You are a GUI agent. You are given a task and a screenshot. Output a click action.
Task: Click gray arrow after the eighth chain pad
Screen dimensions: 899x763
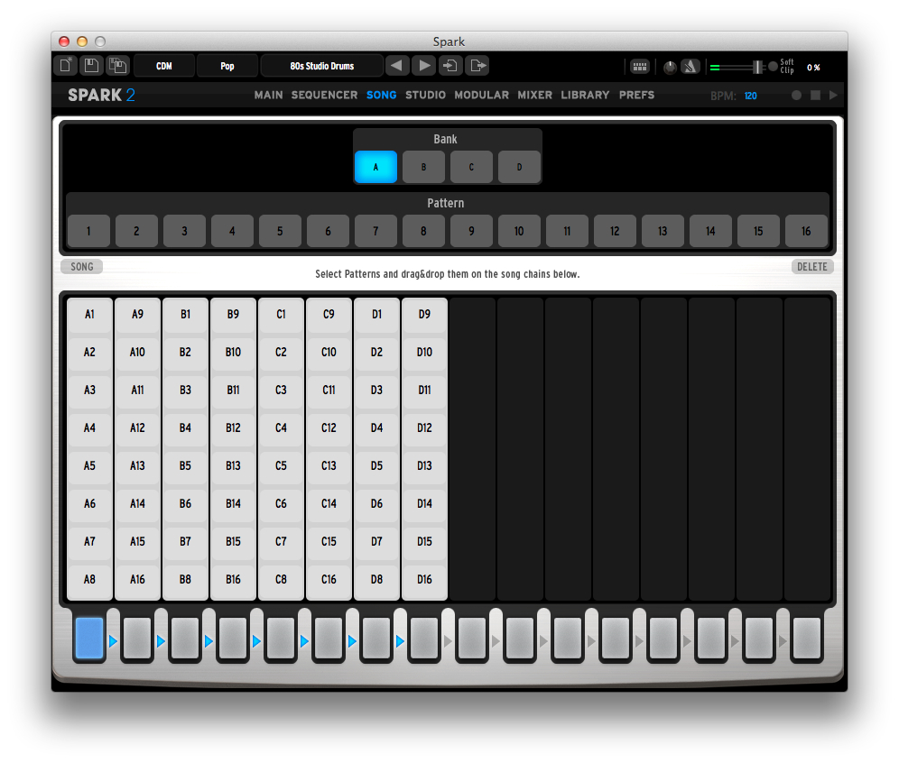pos(448,641)
